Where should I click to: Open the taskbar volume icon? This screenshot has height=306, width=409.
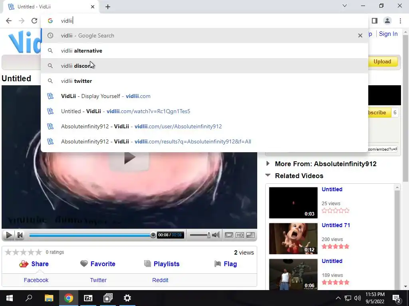357,298
